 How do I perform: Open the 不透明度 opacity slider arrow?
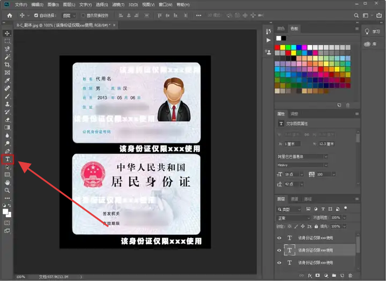(x=344, y=218)
